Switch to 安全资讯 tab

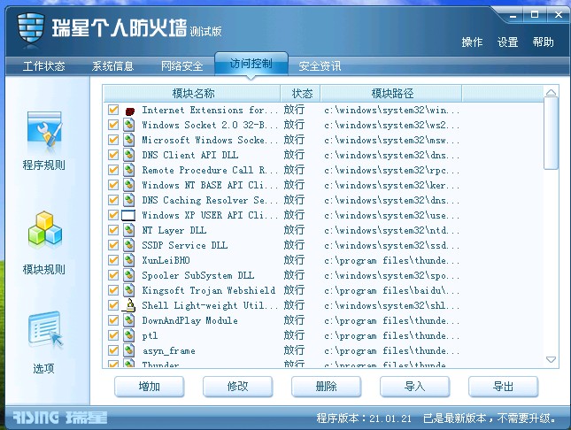(x=320, y=66)
